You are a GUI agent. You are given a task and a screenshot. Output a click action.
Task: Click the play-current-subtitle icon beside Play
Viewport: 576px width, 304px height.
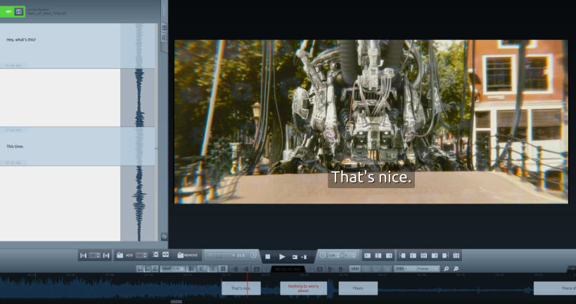[295, 257]
